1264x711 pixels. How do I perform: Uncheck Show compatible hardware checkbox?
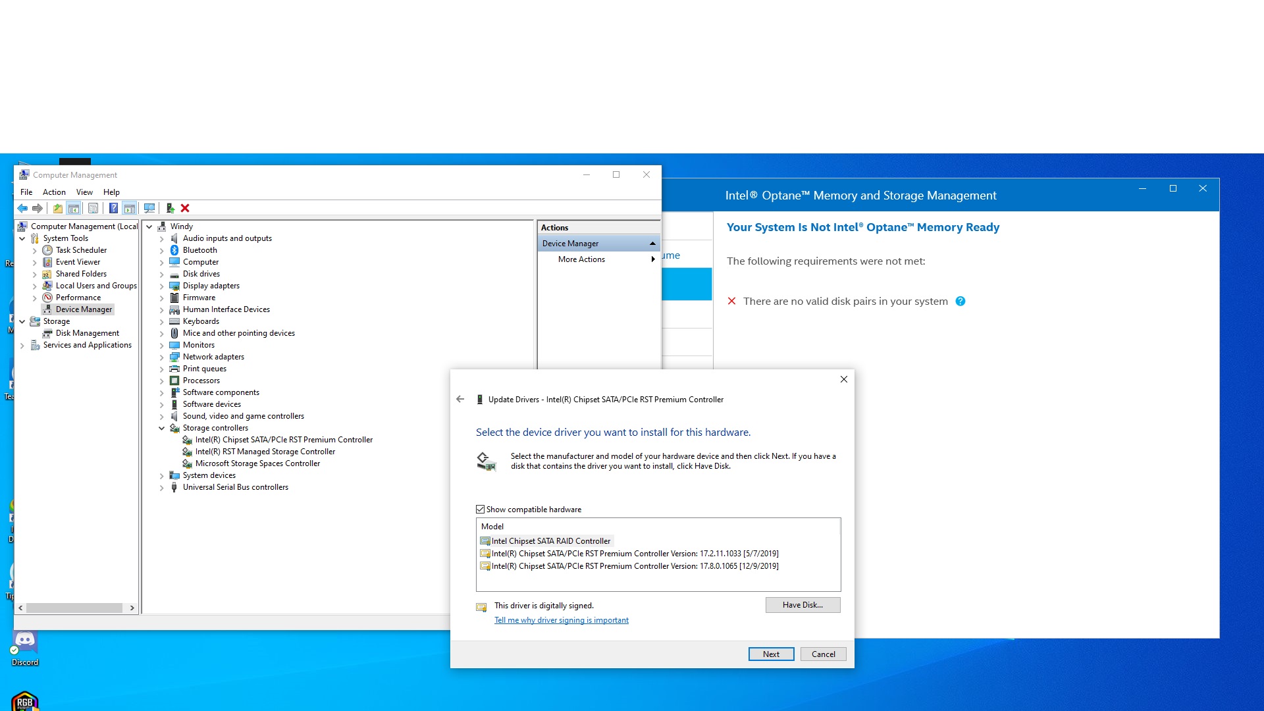[x=481, y=510]
